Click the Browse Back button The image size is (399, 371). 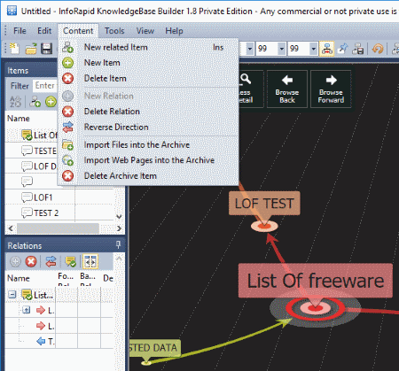pyautogui.click(x=287, y=89)
